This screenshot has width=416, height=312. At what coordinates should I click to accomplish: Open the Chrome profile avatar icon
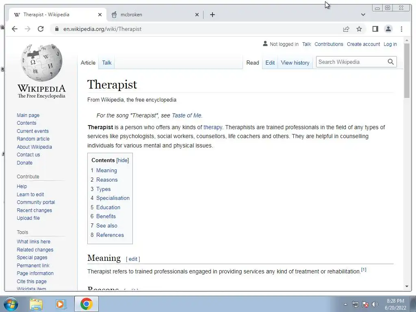click(388, 29)
